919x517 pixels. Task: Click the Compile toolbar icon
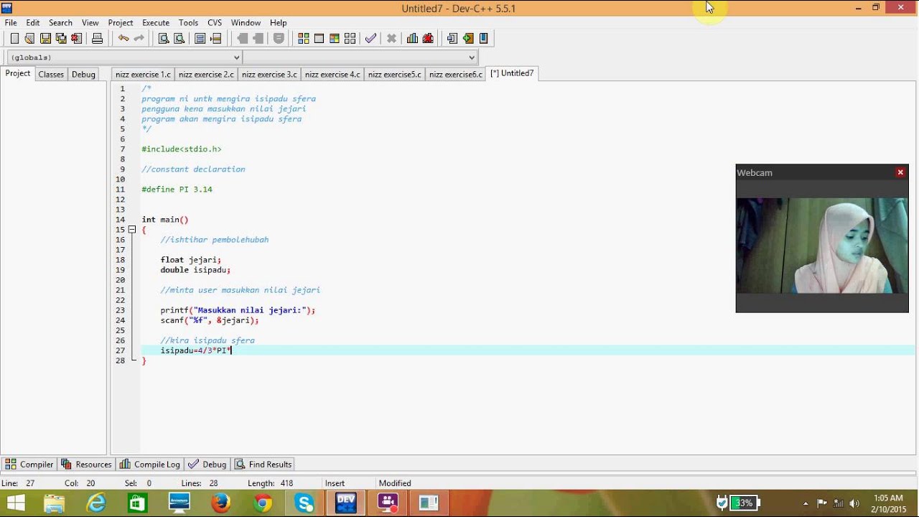click(x=304, y=39)
